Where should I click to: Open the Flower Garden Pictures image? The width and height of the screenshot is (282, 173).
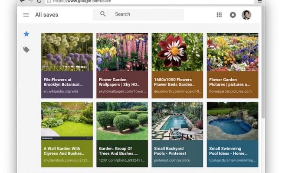tap(233, 52)
